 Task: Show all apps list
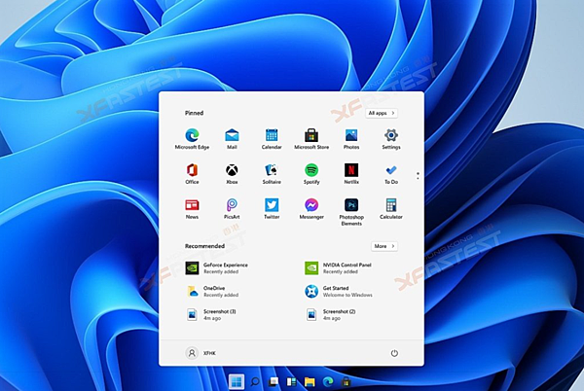click(x=382, y=113)
